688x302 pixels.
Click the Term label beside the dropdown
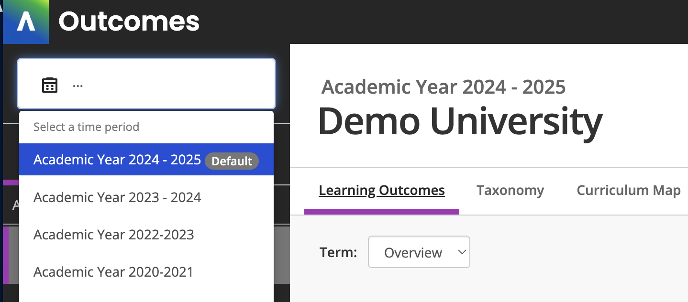tap(338, 252)
